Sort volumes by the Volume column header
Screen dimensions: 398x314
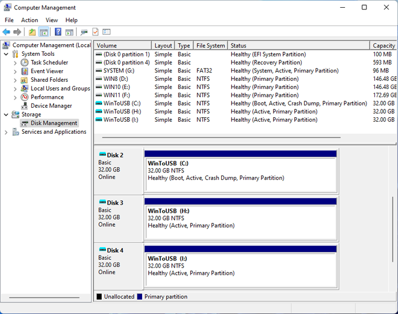(123, 45)
